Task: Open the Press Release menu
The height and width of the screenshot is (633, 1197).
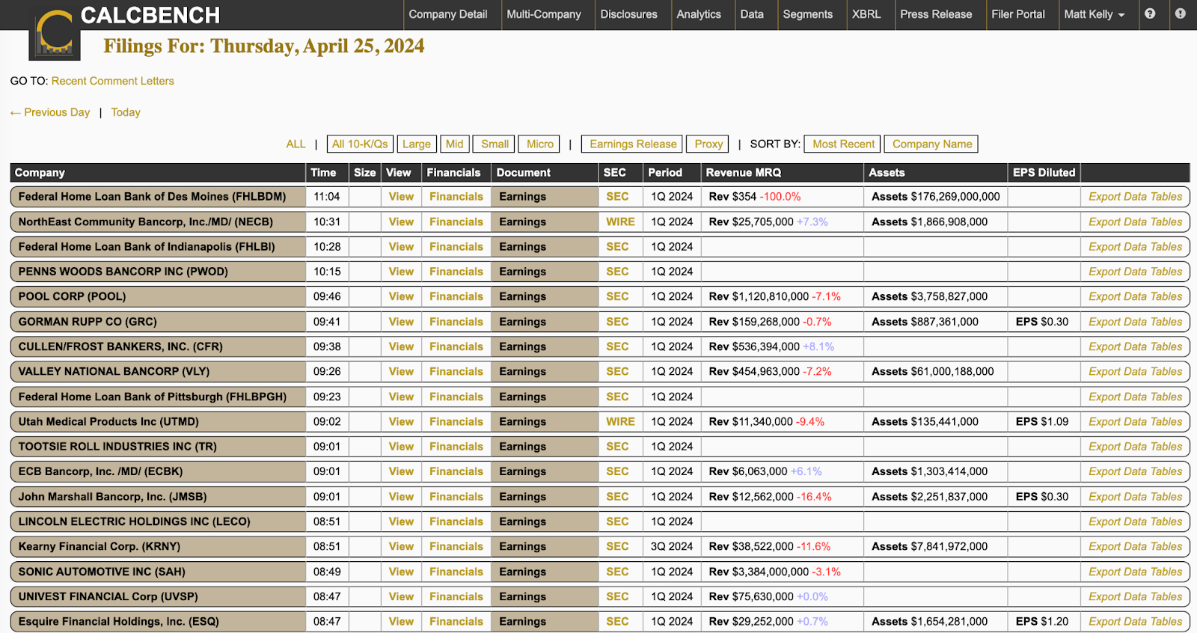Action: pos(936,14)
